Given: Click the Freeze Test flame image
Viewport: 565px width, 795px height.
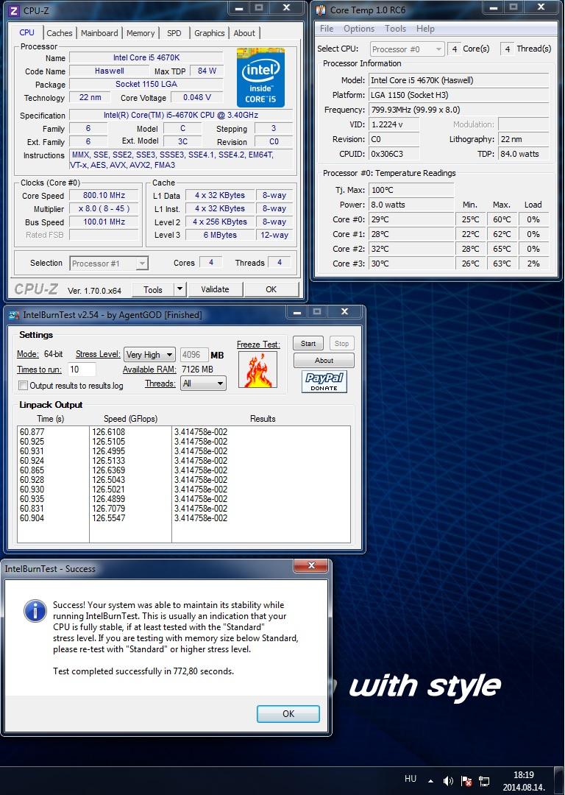Looking at the screenshot, I should (x=258, y=370).
